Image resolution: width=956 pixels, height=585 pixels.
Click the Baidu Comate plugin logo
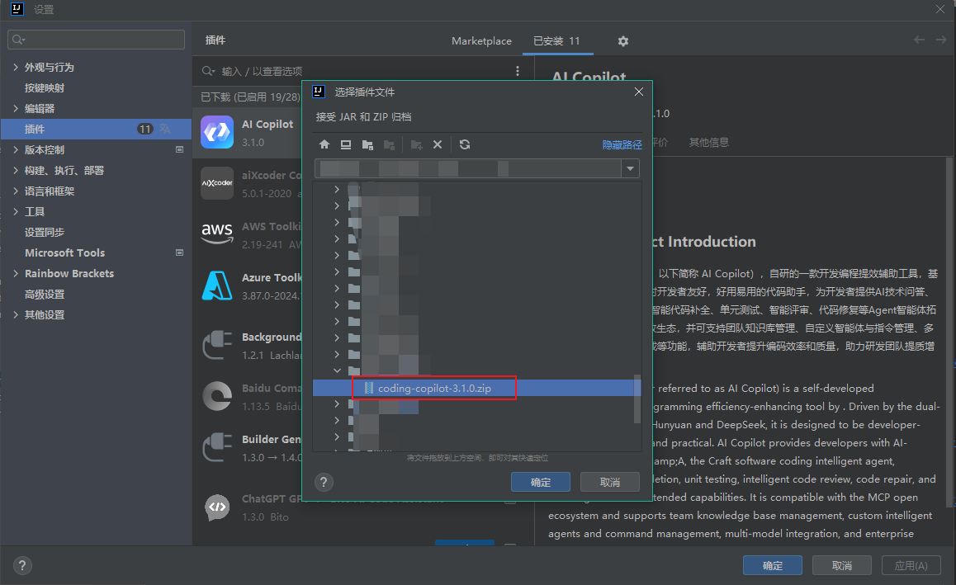(217, 396)
